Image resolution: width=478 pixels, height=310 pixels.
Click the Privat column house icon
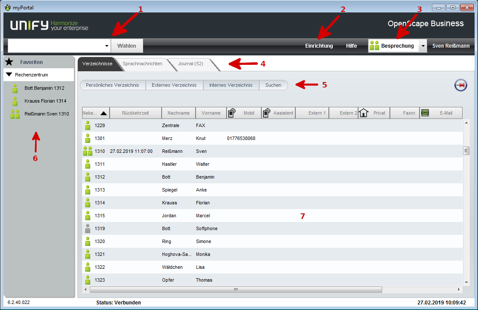coord(364,113)
